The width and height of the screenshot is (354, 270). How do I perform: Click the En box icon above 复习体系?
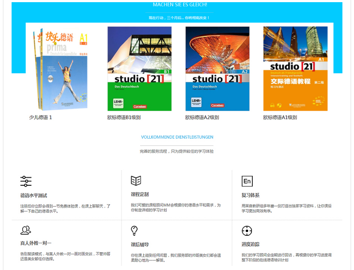pyautogui.click(x=247, y=181)
